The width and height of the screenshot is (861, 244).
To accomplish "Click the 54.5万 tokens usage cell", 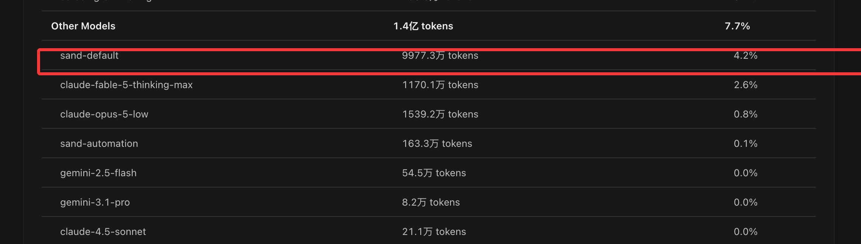I will tap(434, 173).
